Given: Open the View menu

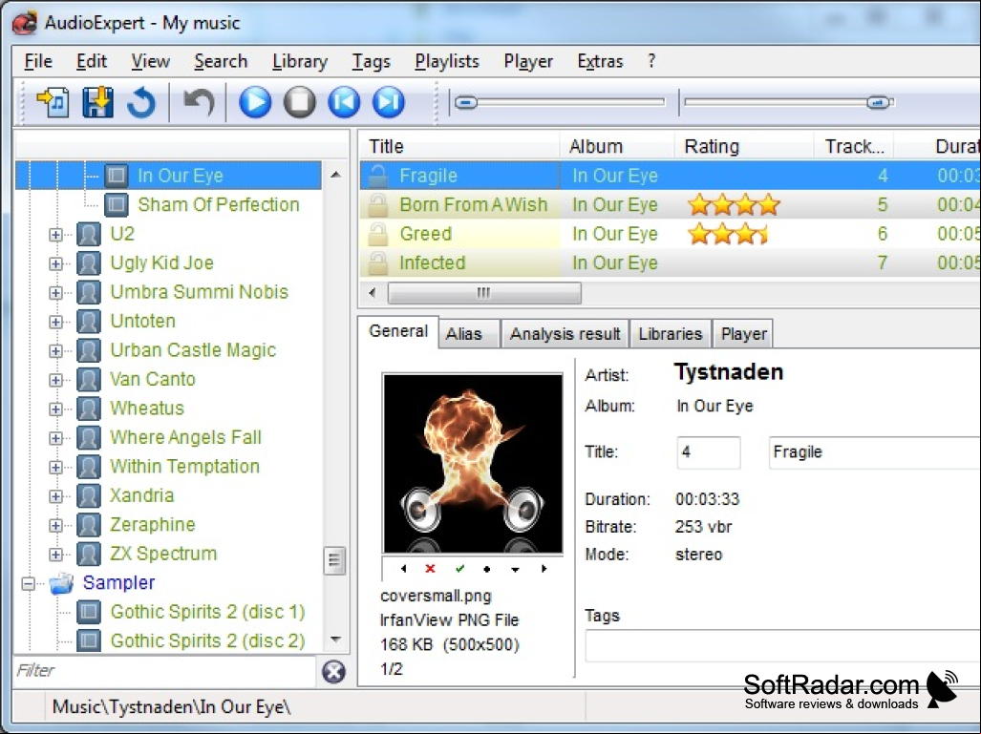Looking at the screenshot, I should point(150,61).
